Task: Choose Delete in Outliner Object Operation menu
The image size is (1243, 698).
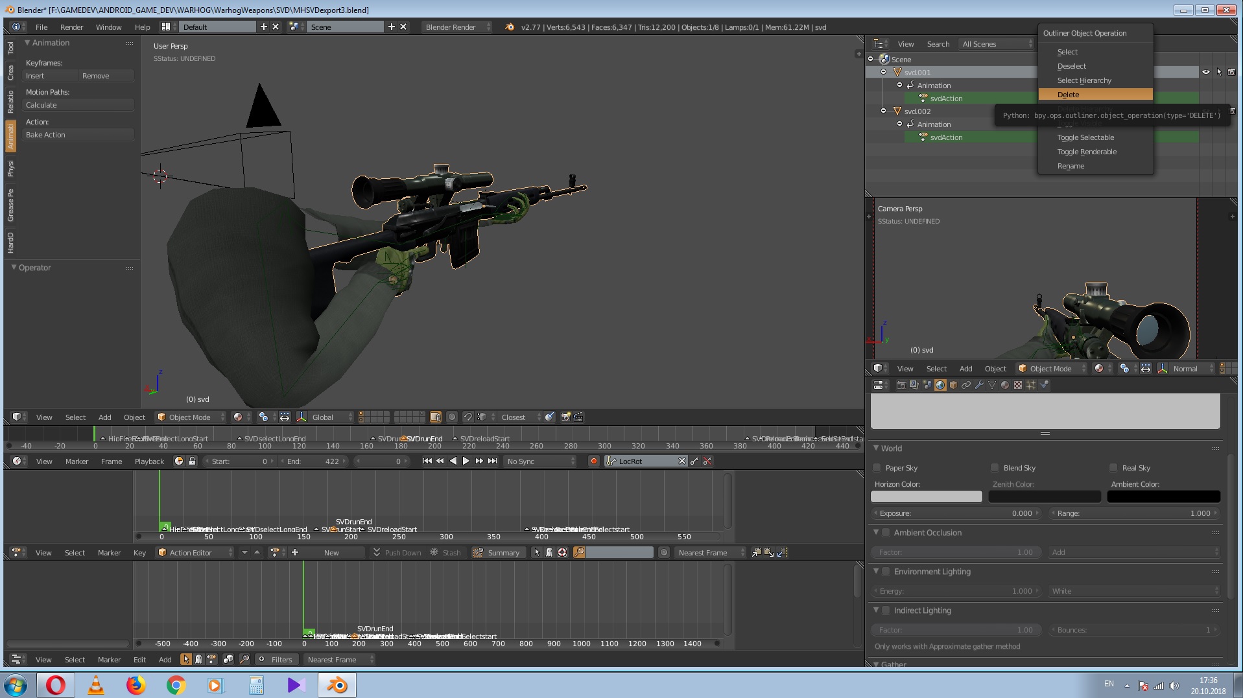Action: point(1095,95)
